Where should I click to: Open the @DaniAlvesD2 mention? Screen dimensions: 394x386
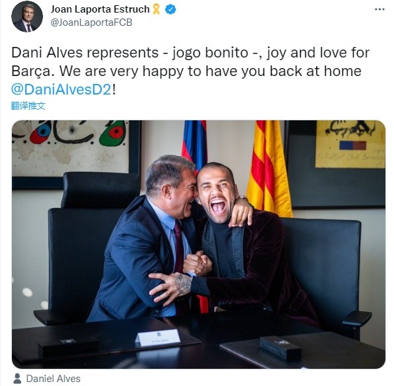[x=61, y=89]
